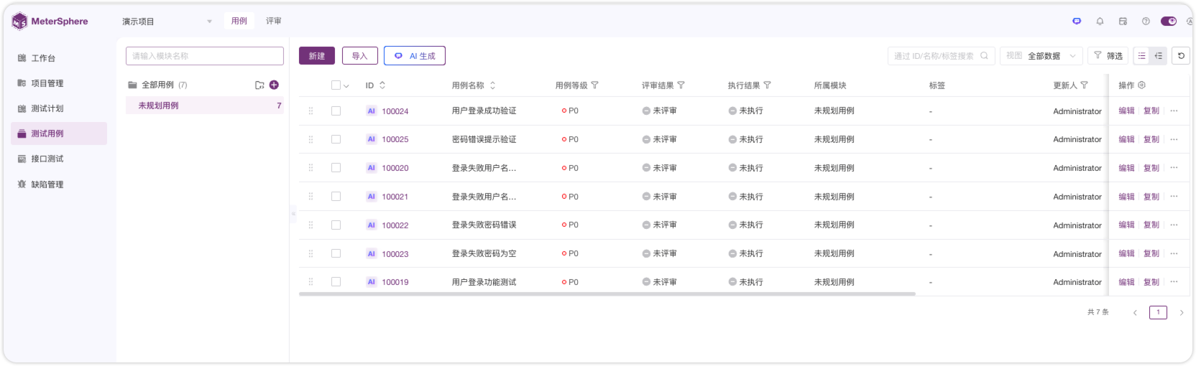Open the 视图 全部数据 dropdown
This screenshot has width=1196, height=366.
click(x=1041, y=56)
